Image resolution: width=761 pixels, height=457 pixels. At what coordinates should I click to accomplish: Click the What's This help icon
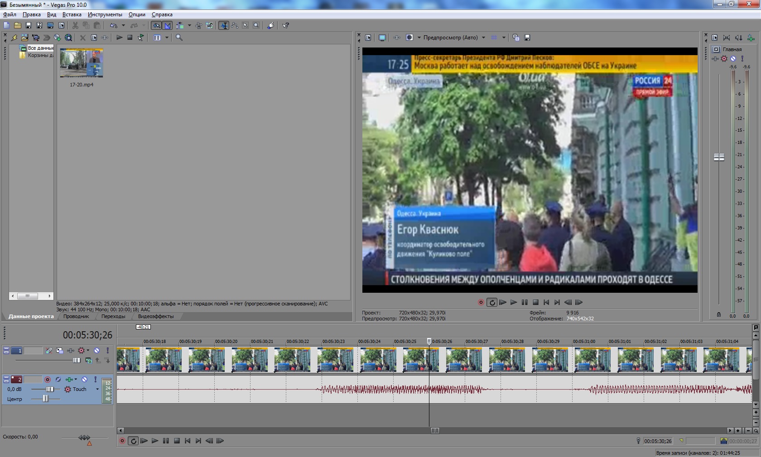tap(286, 25)
